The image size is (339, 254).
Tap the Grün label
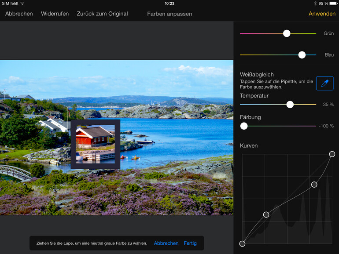click(x=328, y=33)
